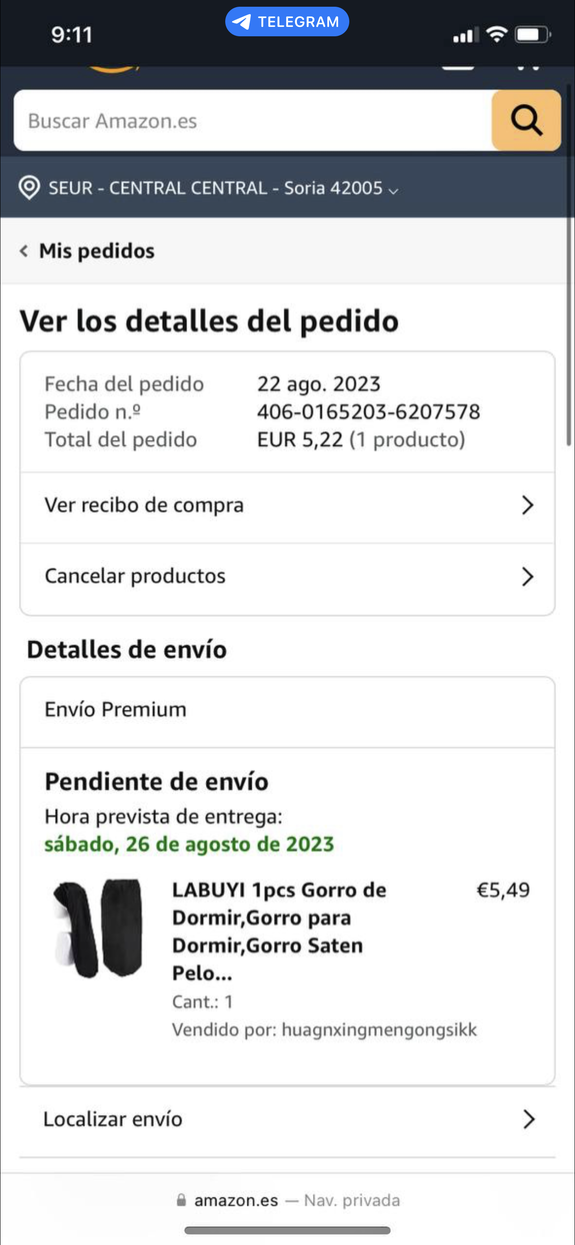The width and height of the screenshot is (575, 1245).
Task: Tap the Wi-Fi status icon
Action: 496,35
